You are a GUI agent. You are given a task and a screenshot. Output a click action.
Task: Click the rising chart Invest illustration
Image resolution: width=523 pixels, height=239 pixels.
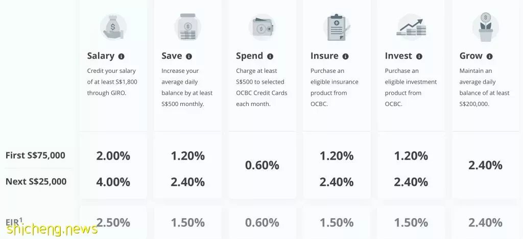pyautogui.click(x=411, y=27)
